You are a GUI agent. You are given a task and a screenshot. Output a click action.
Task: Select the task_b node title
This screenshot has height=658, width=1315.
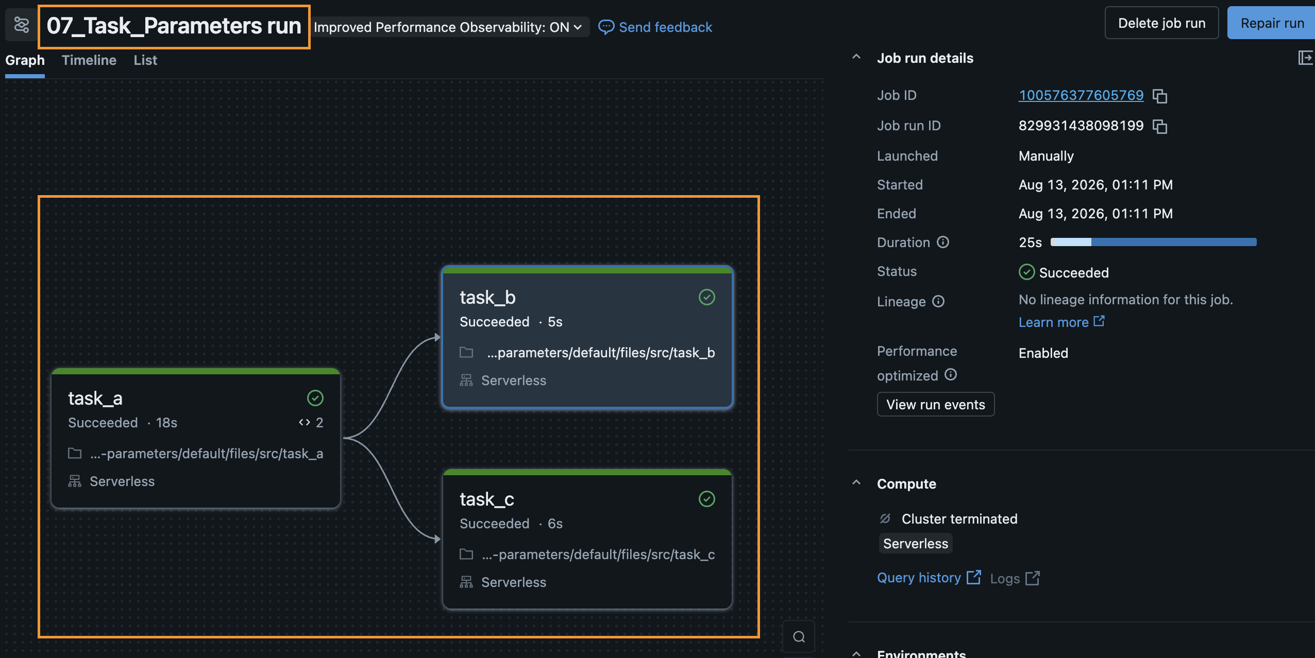pyautogui.click(x=487, y=297)
